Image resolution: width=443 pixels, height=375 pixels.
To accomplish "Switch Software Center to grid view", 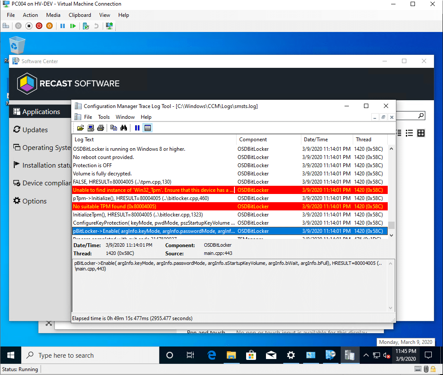I will (421, 133).
